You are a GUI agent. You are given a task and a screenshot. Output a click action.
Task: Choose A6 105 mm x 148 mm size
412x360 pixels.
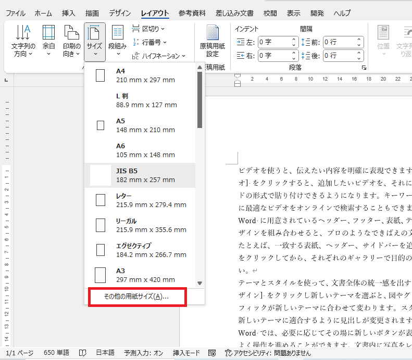coord(140,150)
